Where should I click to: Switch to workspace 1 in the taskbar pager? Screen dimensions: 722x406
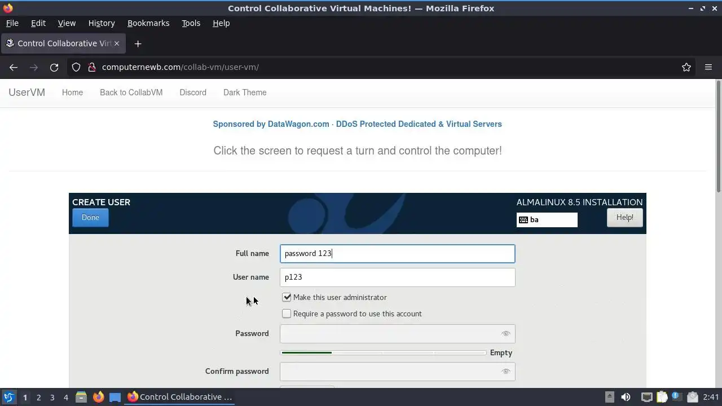click(x=25, y=397)
